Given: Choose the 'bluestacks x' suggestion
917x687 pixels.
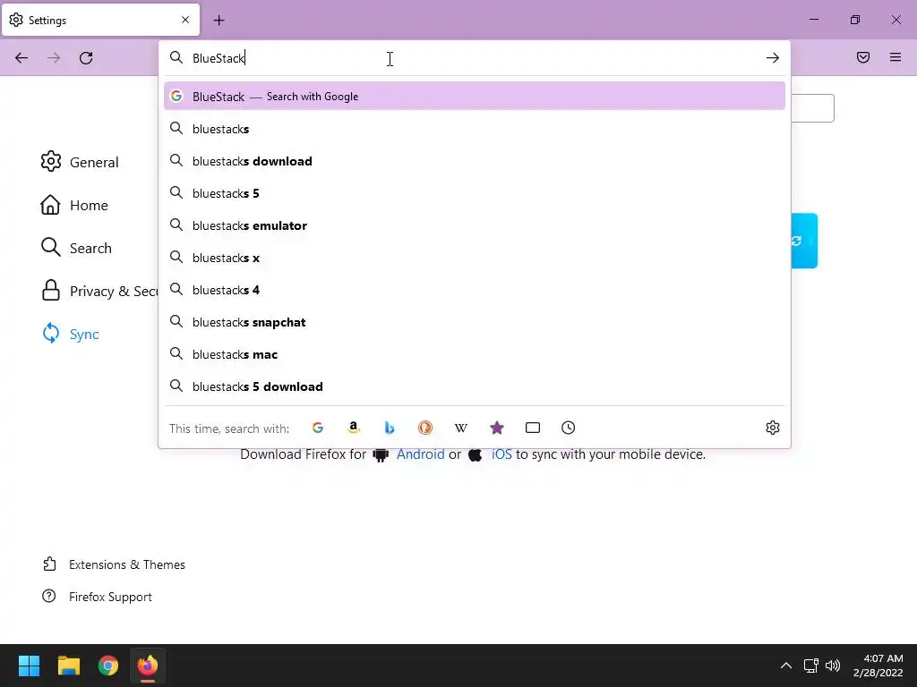Looking at the screenshot, I should (x=475, y=258).
